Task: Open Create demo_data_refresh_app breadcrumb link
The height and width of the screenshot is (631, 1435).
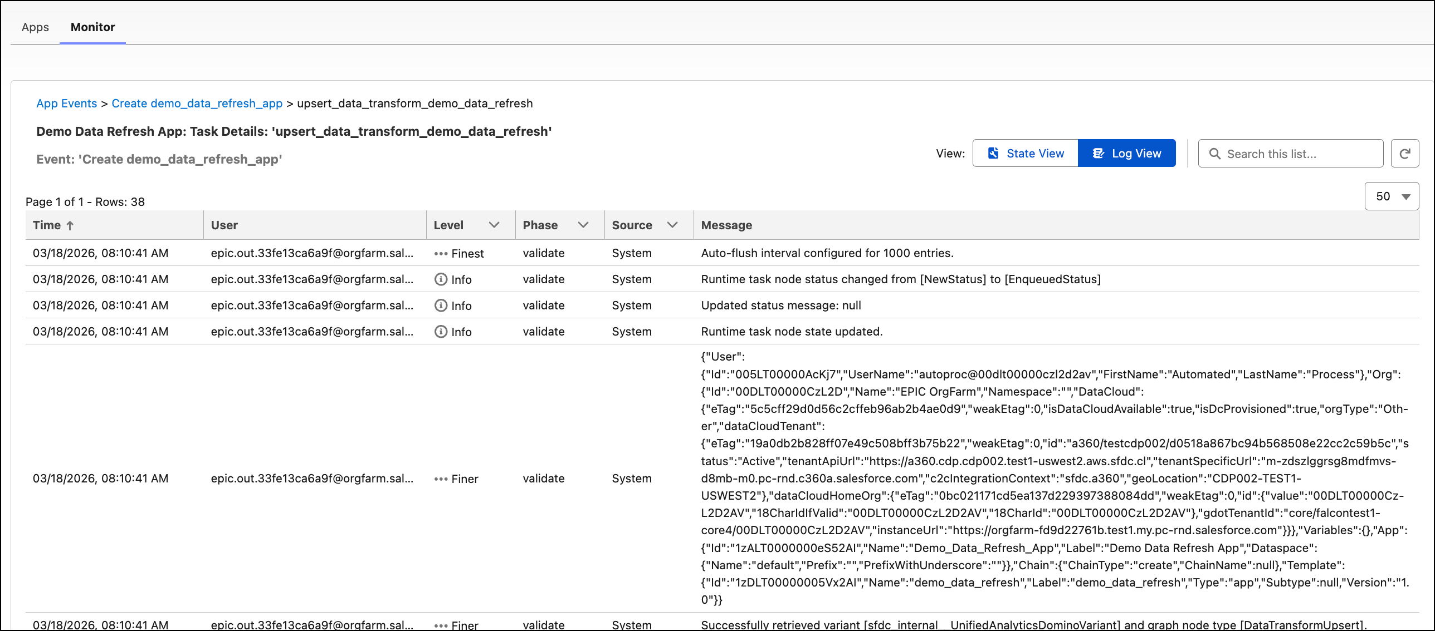Action: coord(197,103)
